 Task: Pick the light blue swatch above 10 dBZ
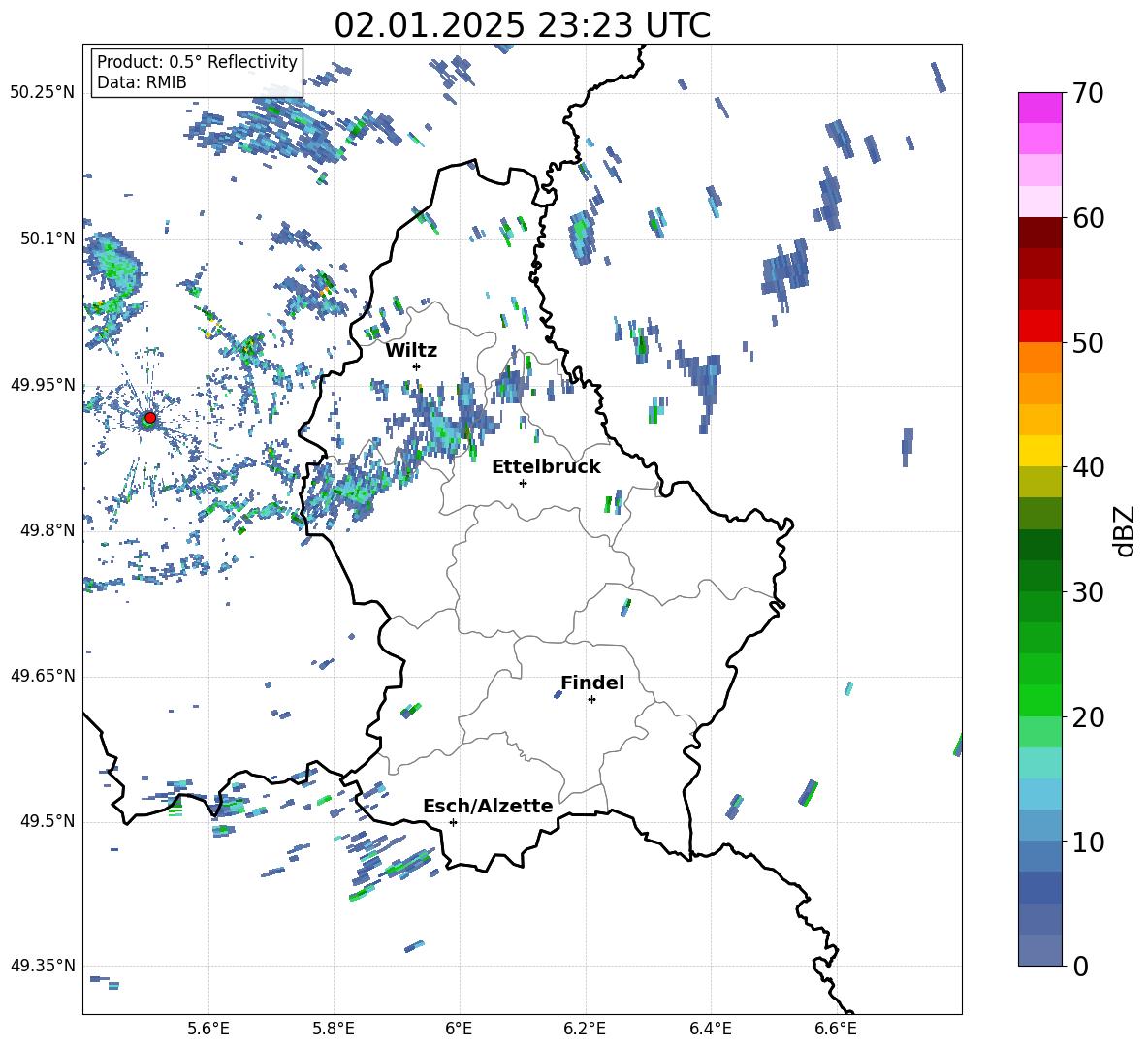tap(1040, 826)
